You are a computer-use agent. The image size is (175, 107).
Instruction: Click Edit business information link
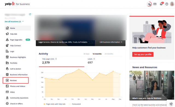111,42
